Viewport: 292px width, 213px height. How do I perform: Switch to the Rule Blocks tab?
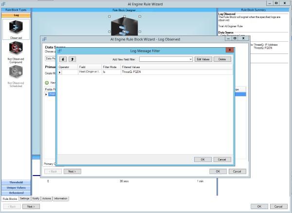click(10, 199)
